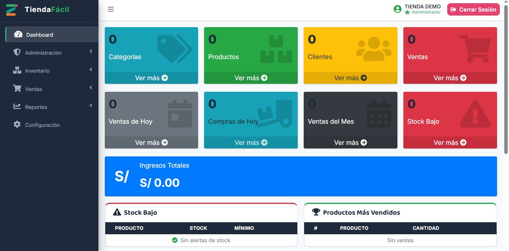
Task: Click the warning triangle icon in the Stock Bajo card
Action: [x=475, y=113]
